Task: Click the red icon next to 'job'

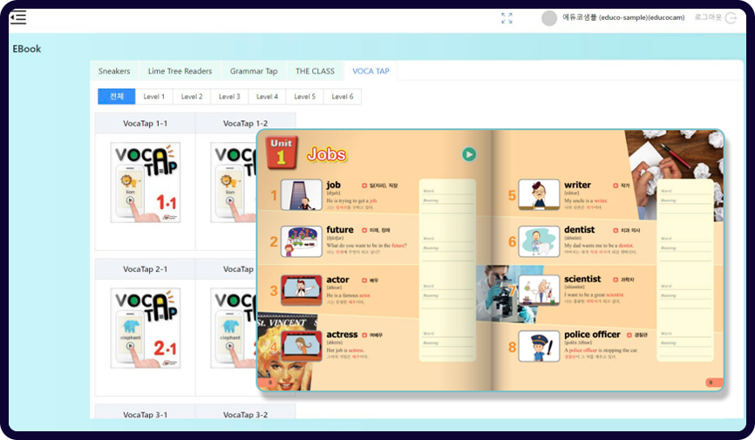Action: (364, 186)
